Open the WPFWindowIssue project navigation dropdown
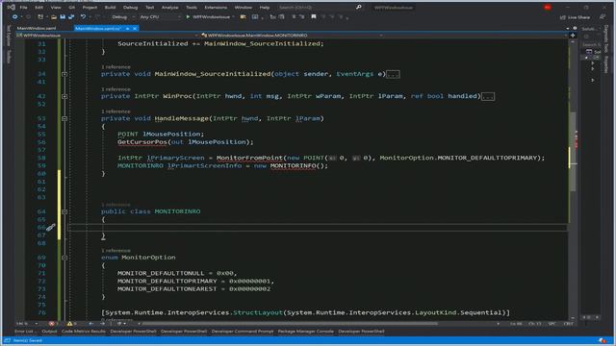 (107, 36)
